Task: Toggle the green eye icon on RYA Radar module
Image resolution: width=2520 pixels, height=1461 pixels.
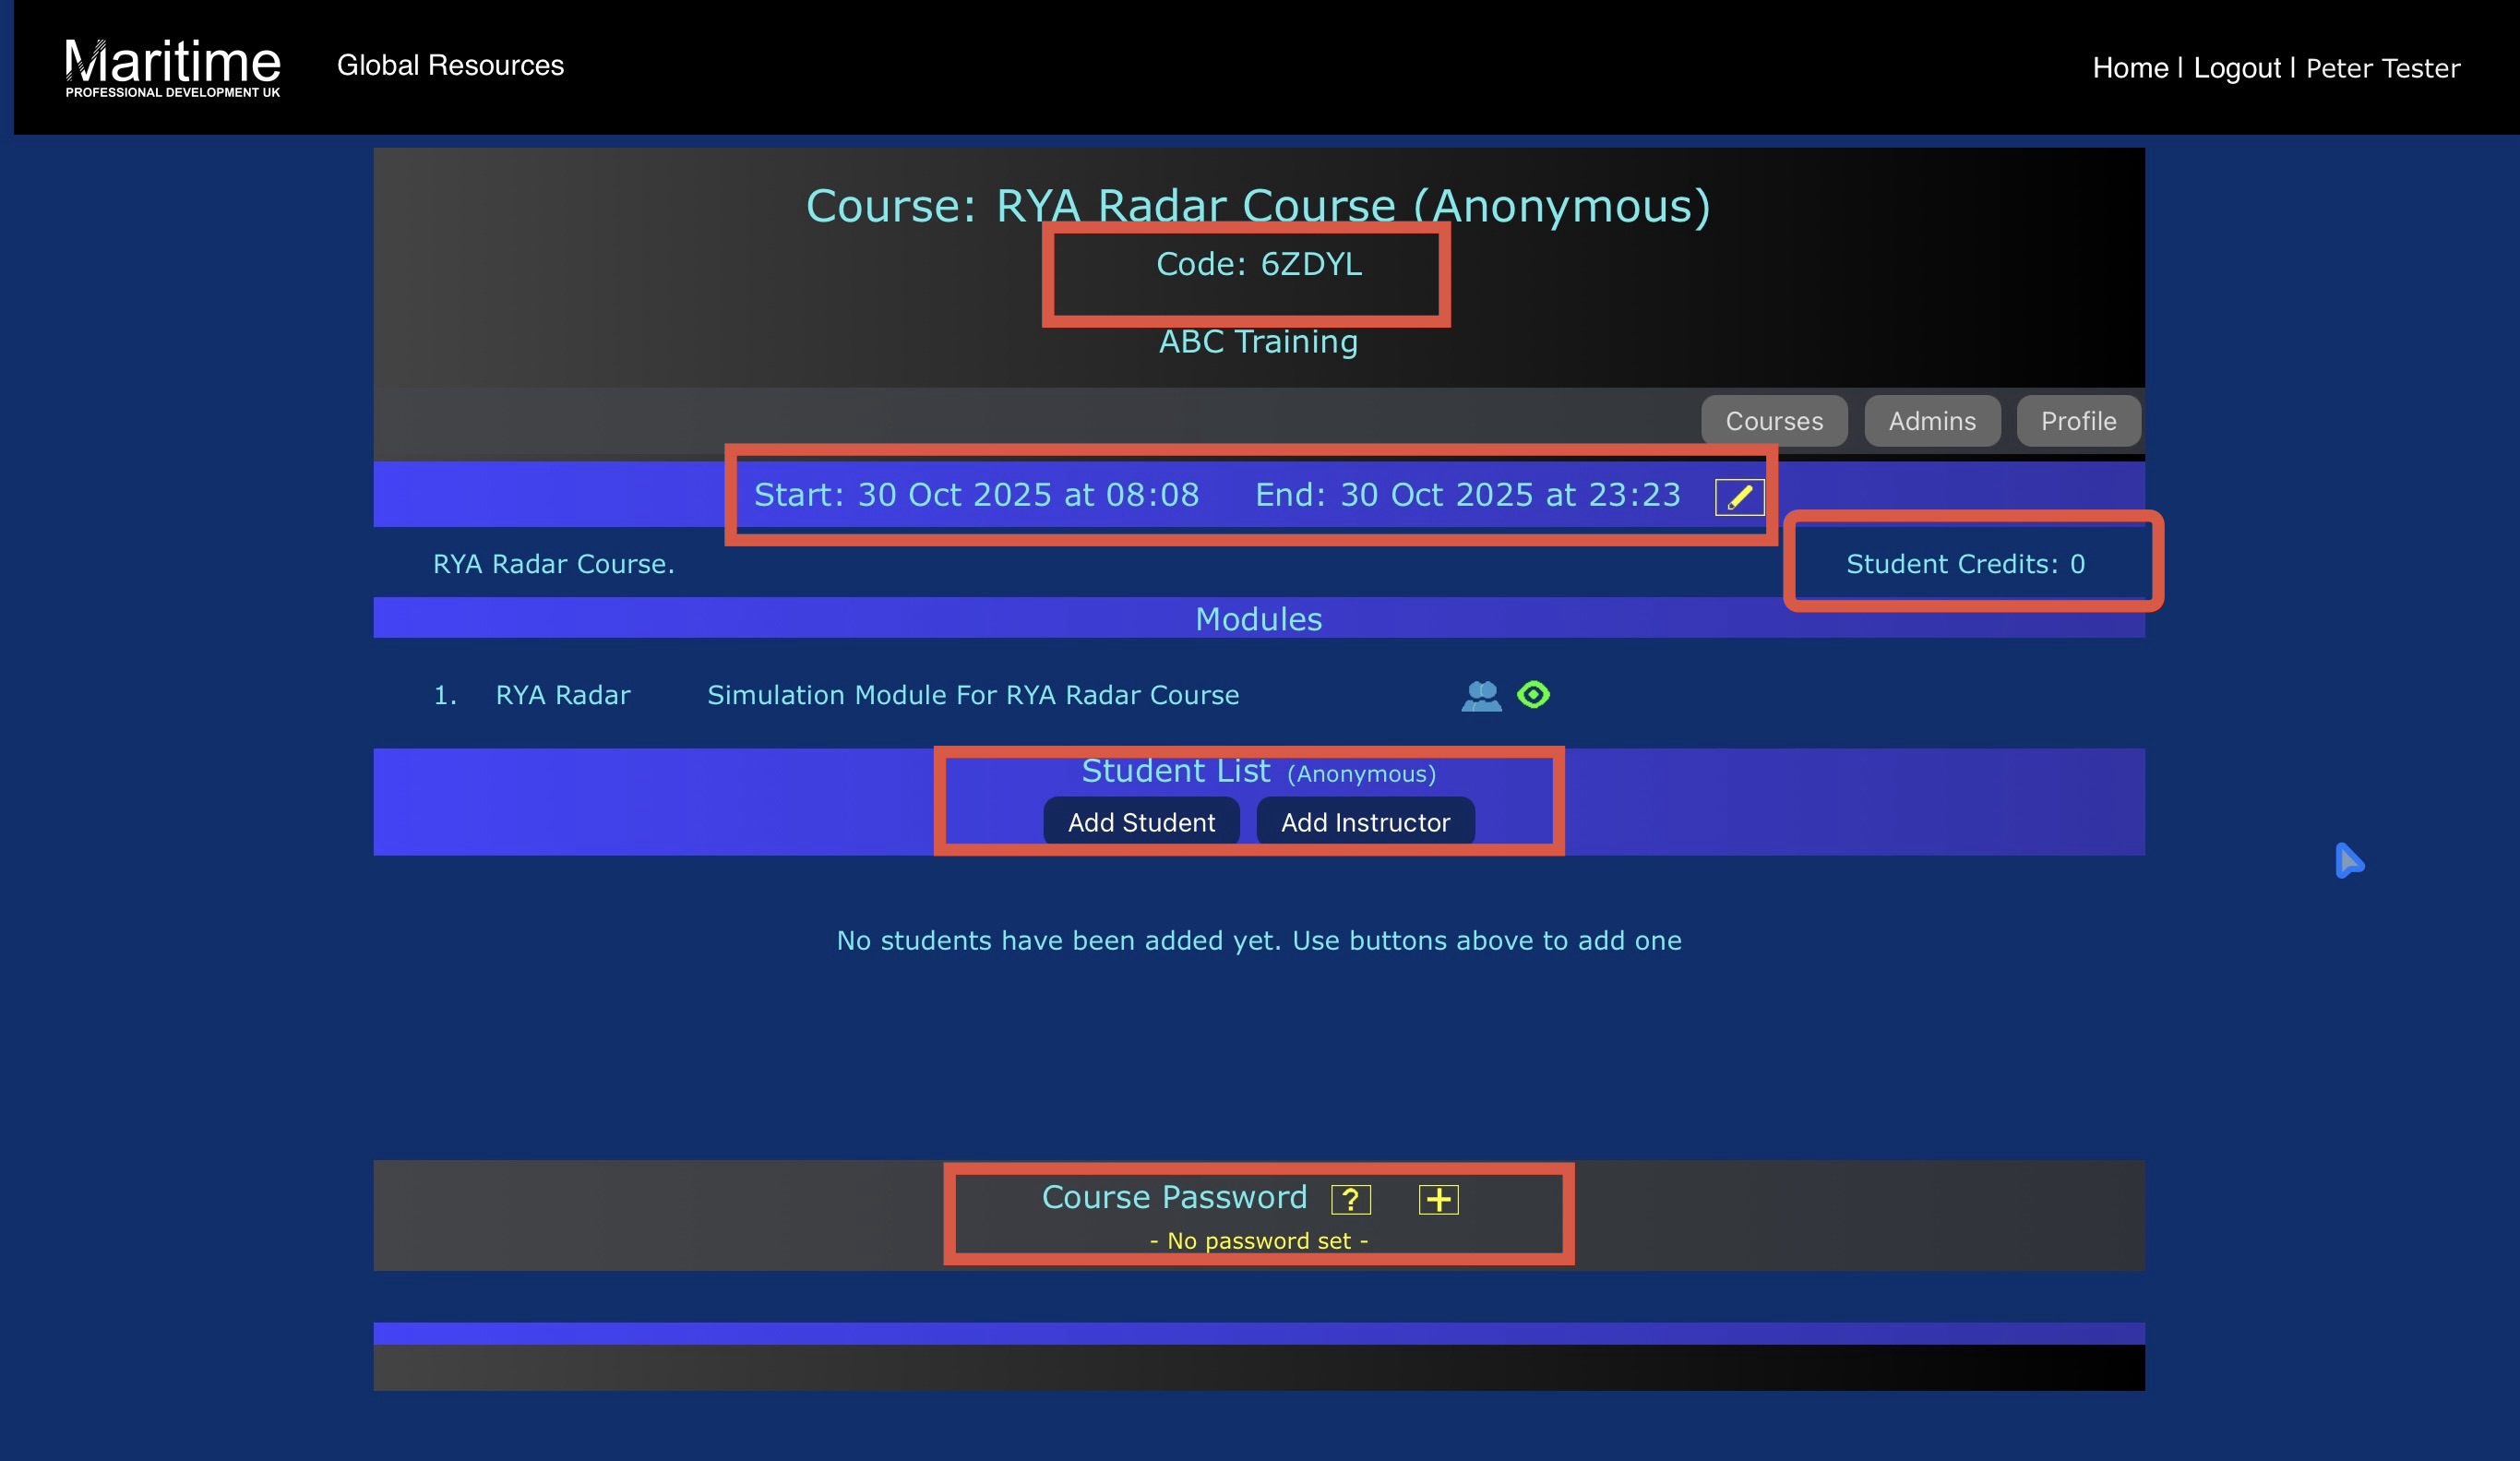Action: tap(1533, 694)
